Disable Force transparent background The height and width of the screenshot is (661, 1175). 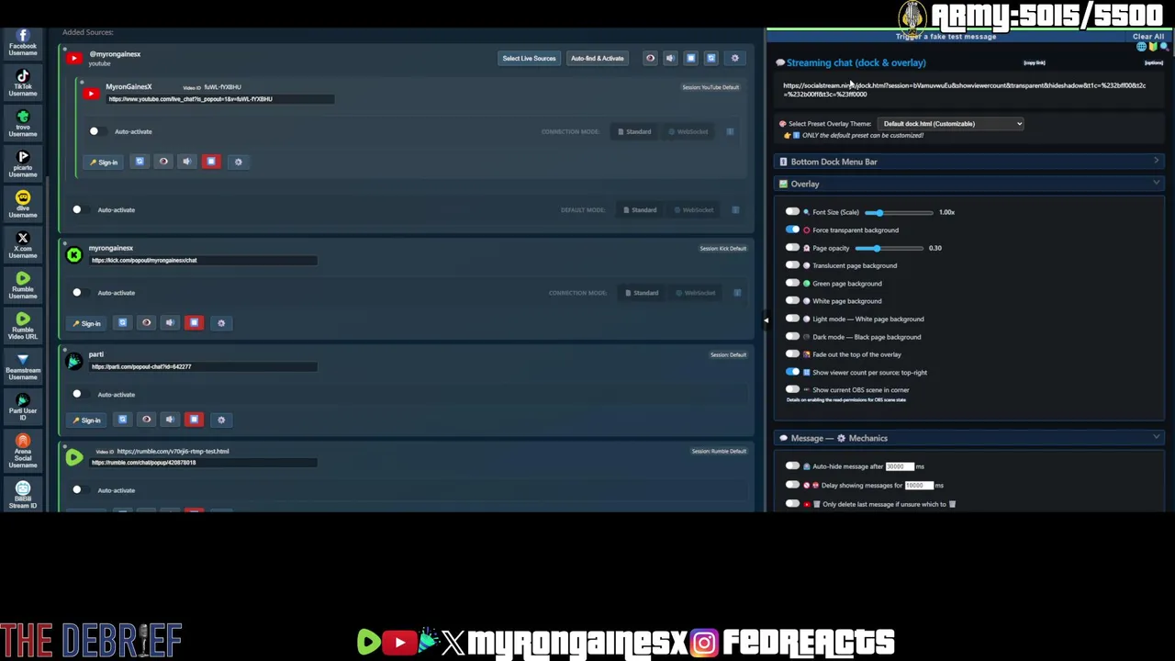pos(792,230)
